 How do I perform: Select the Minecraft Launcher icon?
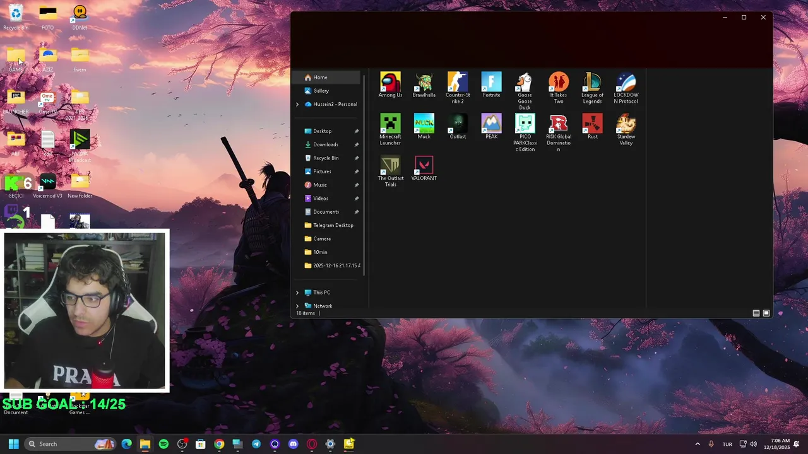(x=390, y=130)
